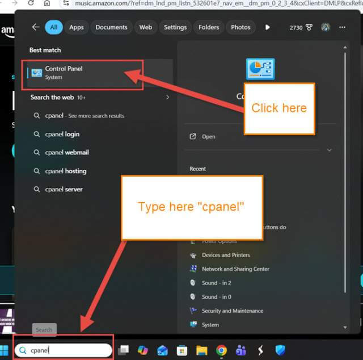Viewport: 363px width, 360px height.
Task: Click the taskbar search box containing cpanel
Action: point(64,350)
